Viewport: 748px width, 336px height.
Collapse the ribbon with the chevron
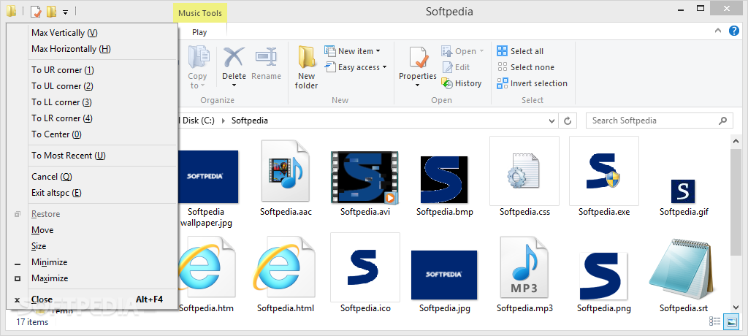point(717,31)
